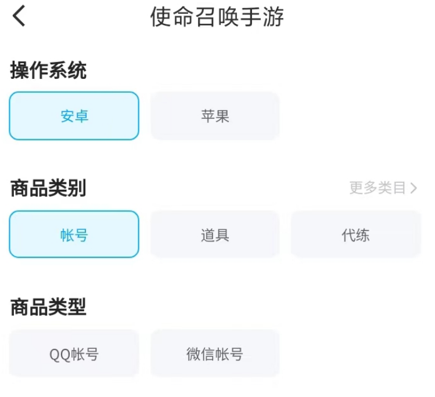
Task: Choose QQ帐号 as product type
Action: (x=74, y=354)
